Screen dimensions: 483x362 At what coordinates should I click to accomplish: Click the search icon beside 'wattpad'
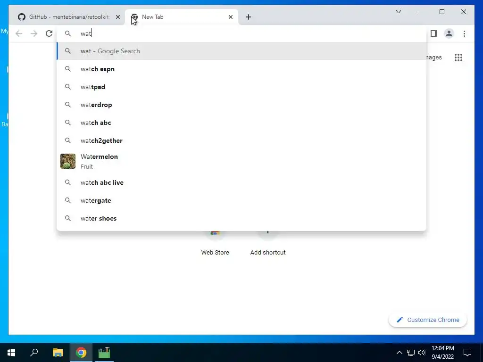(x=68, y=87)
